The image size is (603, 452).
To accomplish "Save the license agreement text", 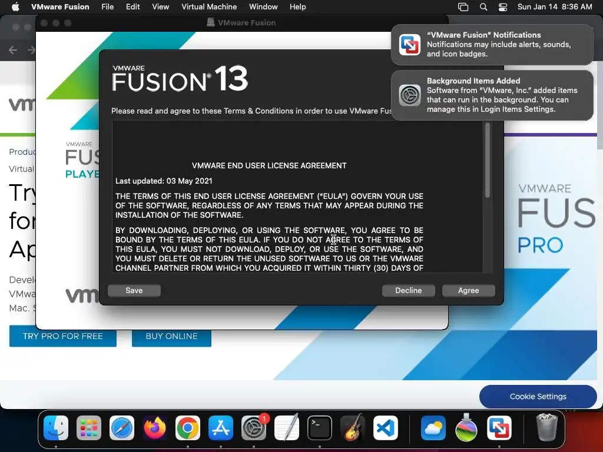I will (134, 291).
